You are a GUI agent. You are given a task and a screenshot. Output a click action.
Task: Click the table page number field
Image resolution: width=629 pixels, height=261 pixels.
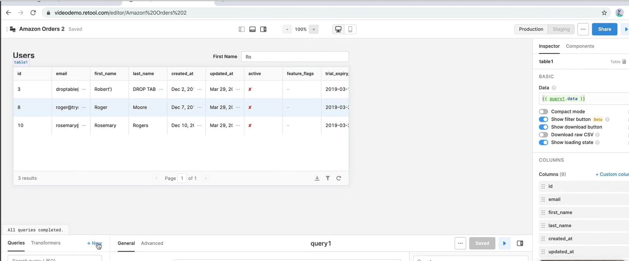182,178
